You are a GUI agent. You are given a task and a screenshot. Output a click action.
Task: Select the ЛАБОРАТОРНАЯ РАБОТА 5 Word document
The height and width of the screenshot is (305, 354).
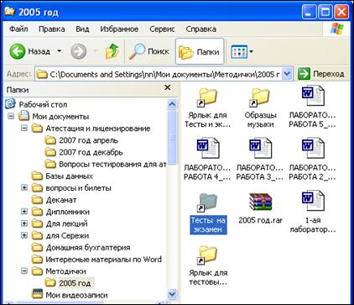tap(313, 97)
